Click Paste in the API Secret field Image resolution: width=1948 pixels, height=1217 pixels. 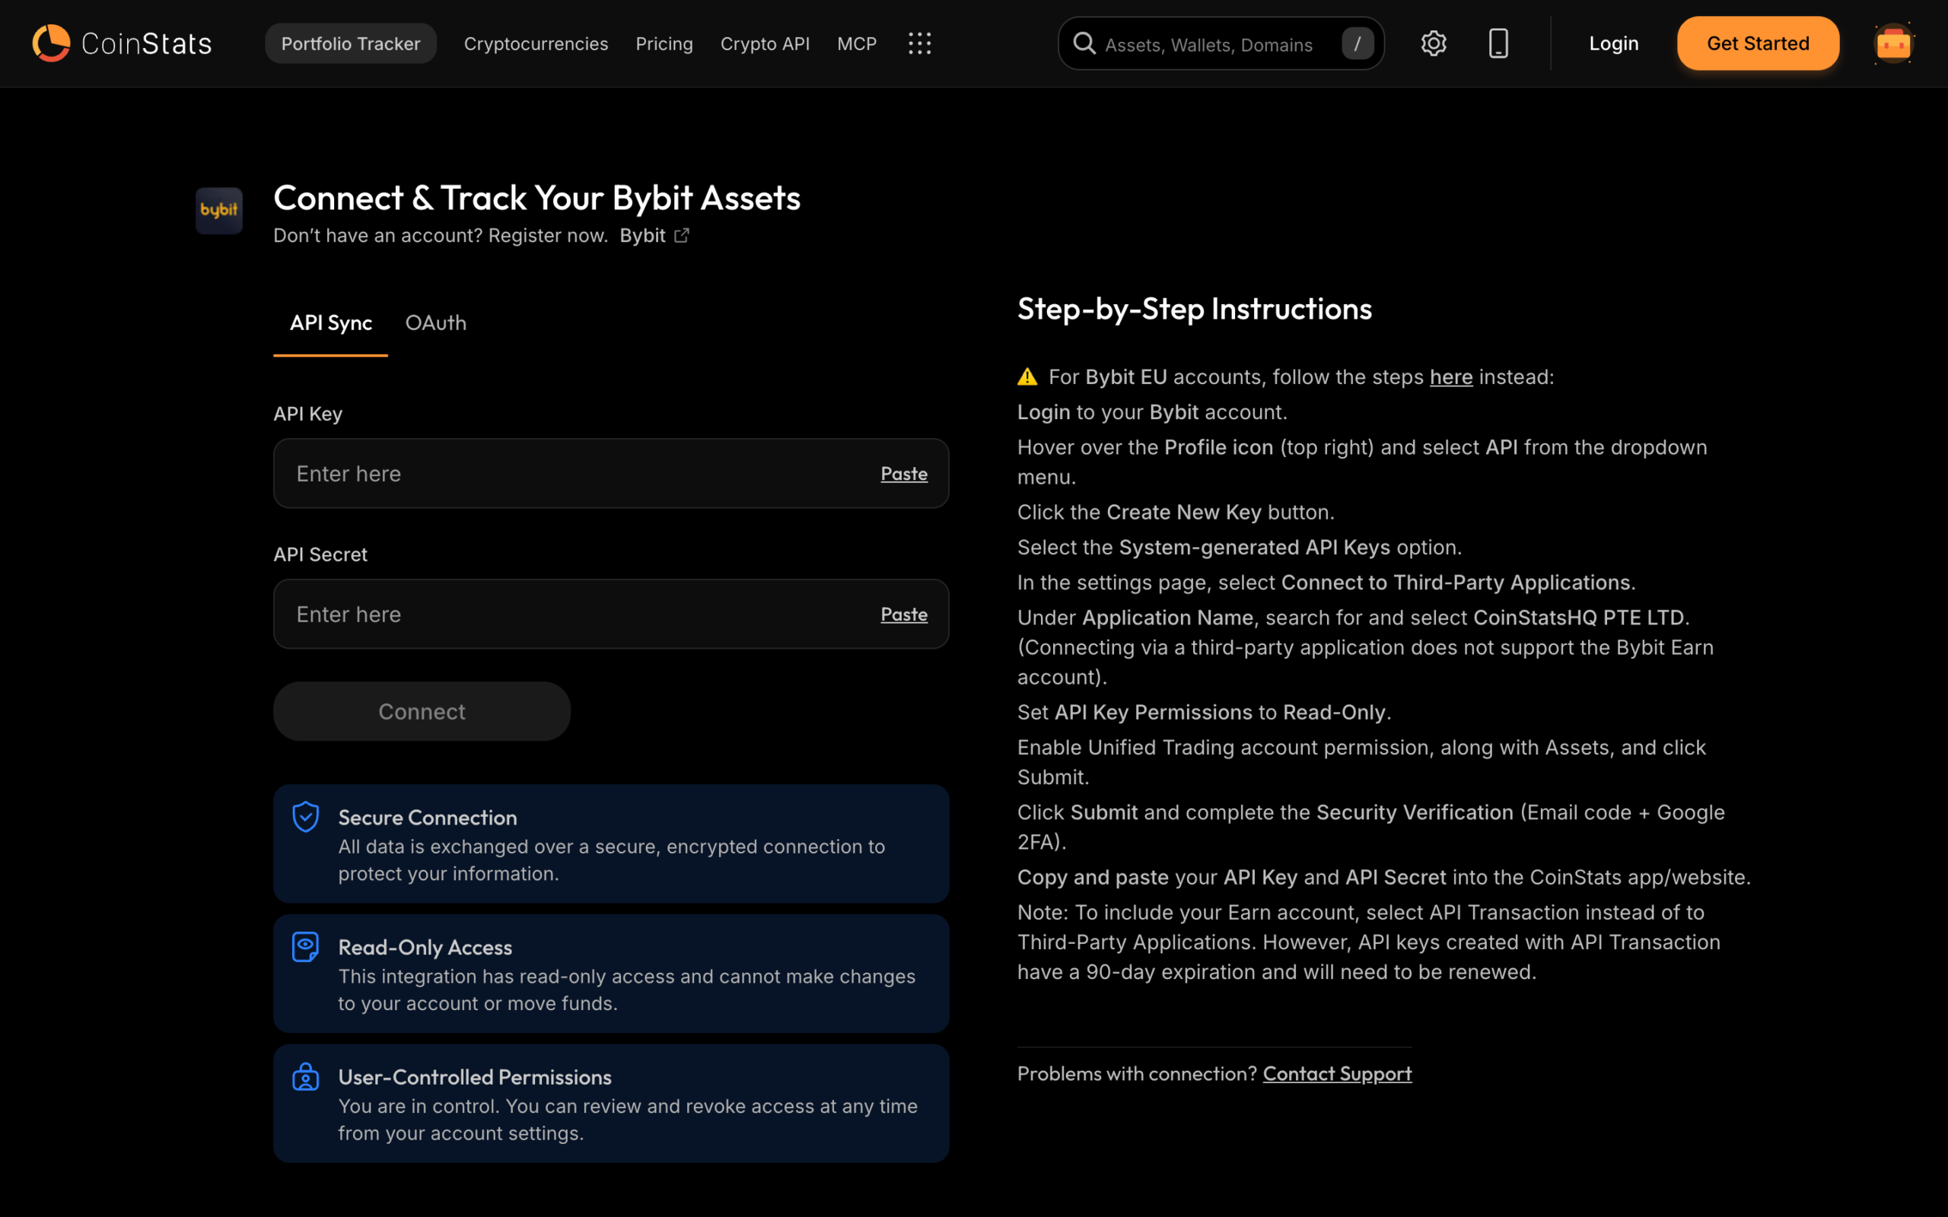coord(904,614)
